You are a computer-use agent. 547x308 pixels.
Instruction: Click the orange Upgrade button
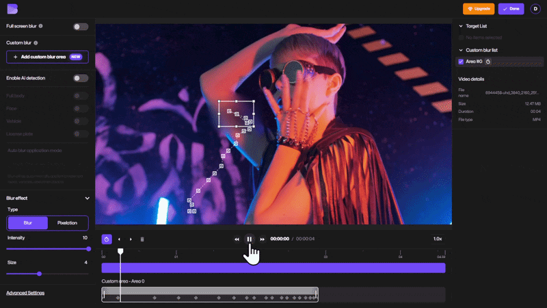(478, 9)
